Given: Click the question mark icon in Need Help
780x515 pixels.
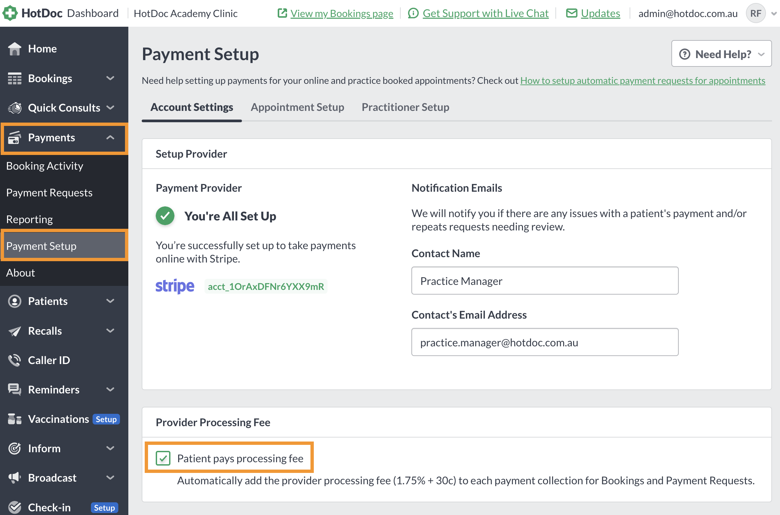Looking at the screenshot, I should coord(685,54).
